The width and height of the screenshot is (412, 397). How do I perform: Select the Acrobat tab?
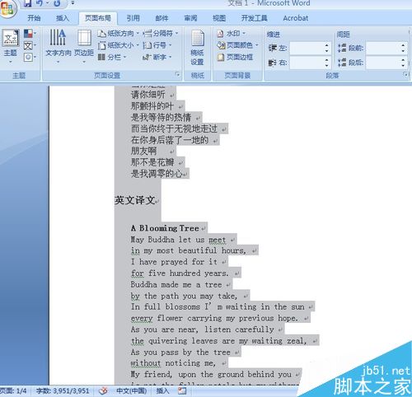(296, 18)
